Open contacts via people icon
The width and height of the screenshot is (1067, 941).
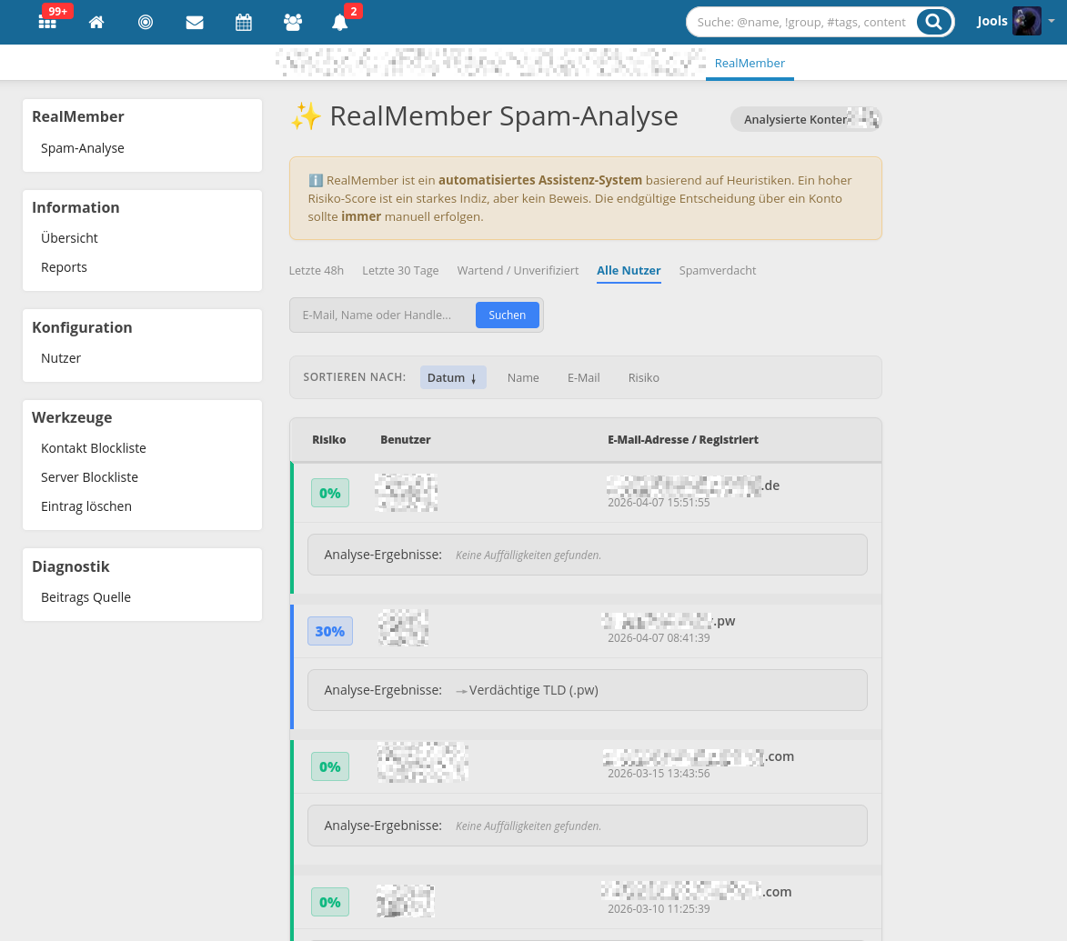pyautogui.click(x=293, y=23)
